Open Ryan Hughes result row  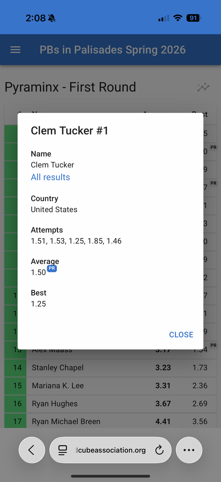click(x=110, y=404)
